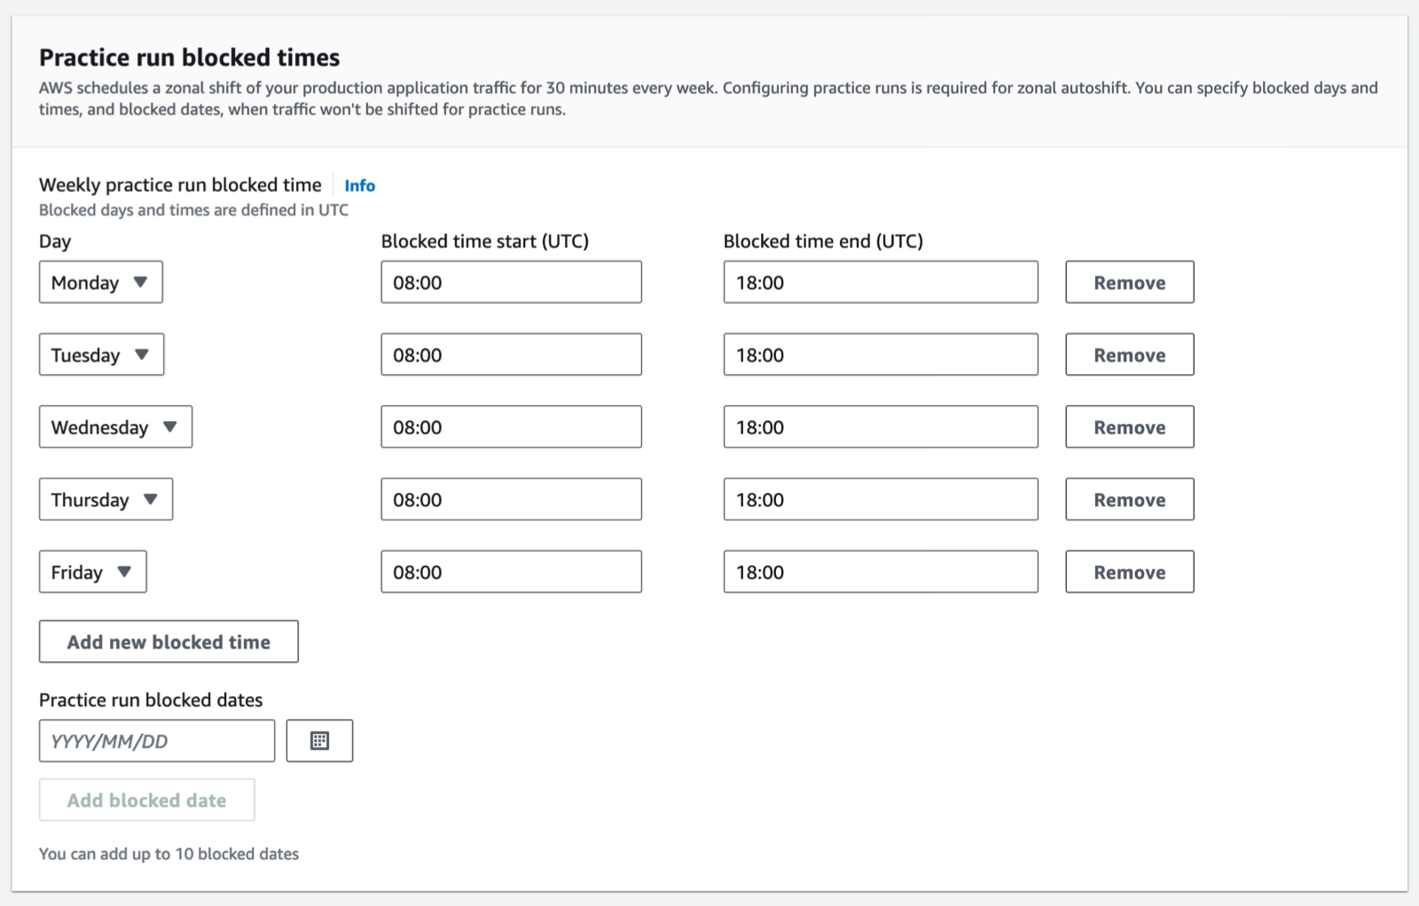Remove the Monday blocked time row
This screenshot has height=906, width=1419.
[1130, 282]
